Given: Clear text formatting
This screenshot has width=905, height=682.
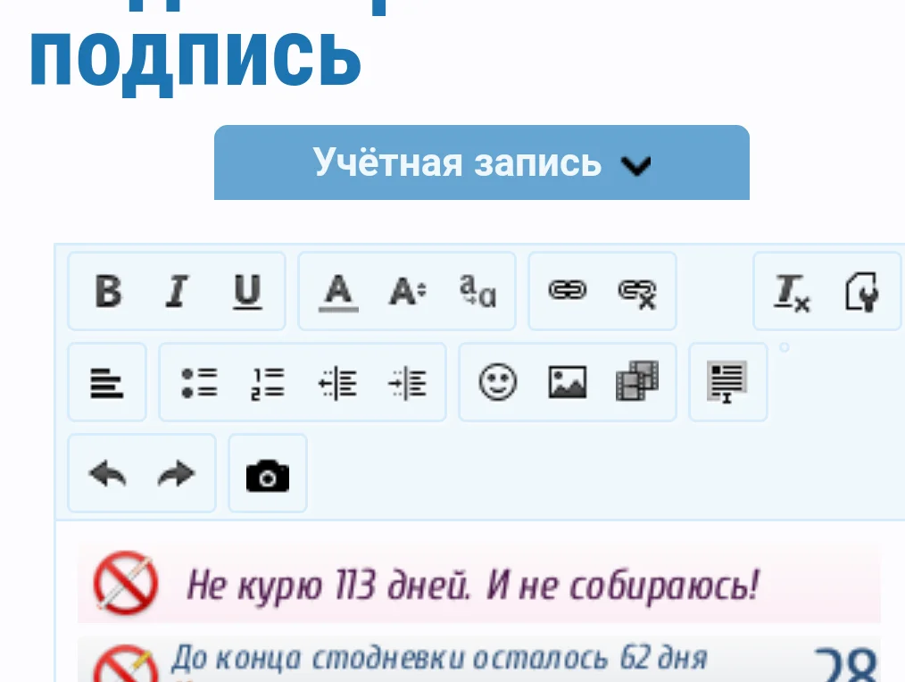Looking at the screenshot, I should [x=792, y=292].
